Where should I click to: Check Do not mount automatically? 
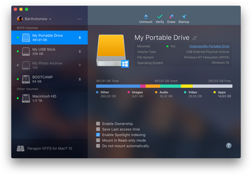pos(98,146)
